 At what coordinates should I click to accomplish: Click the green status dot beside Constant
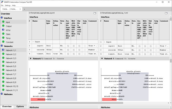(3, 42)
